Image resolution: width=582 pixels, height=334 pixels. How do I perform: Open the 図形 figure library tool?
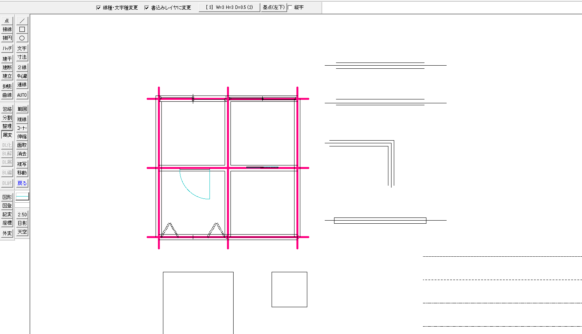point(7,197)
